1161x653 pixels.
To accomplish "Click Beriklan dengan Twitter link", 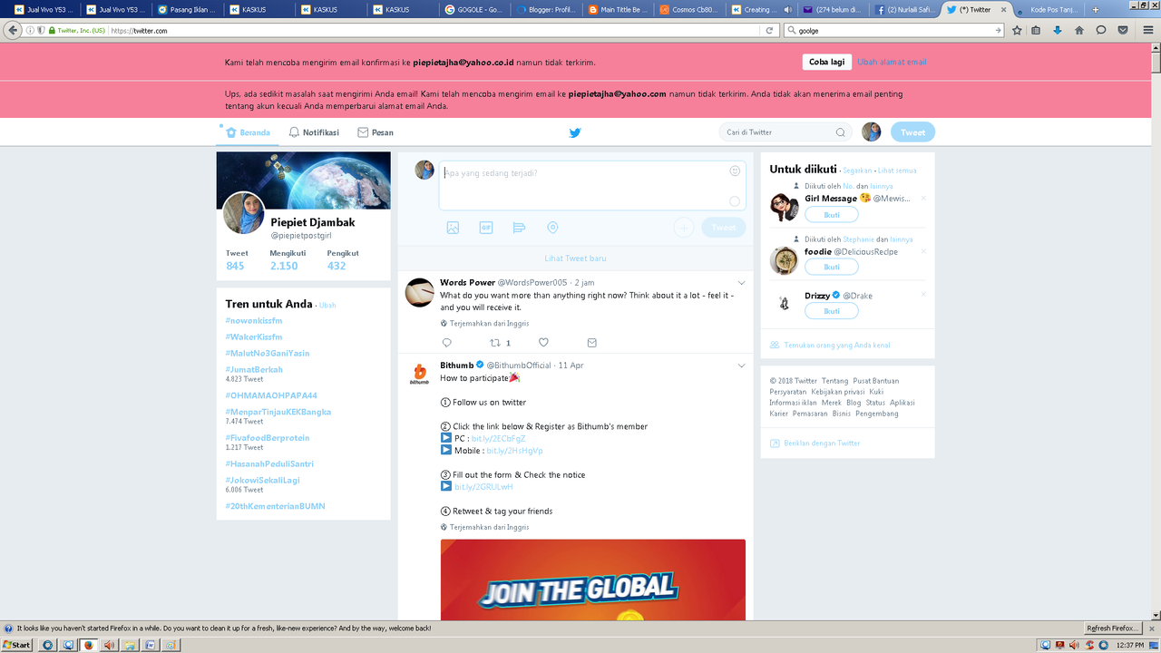I will point(822,443).
